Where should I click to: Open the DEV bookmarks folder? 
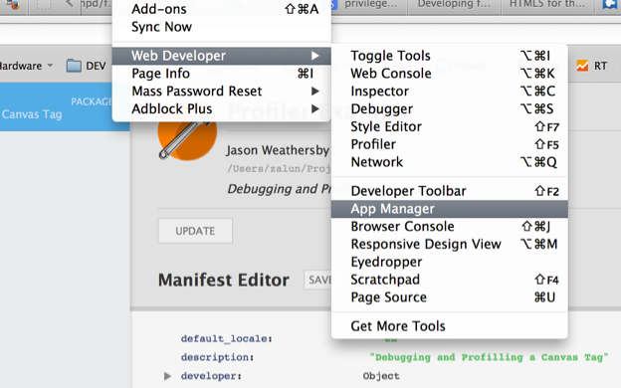pyautogui.click(x=86, y=66)
